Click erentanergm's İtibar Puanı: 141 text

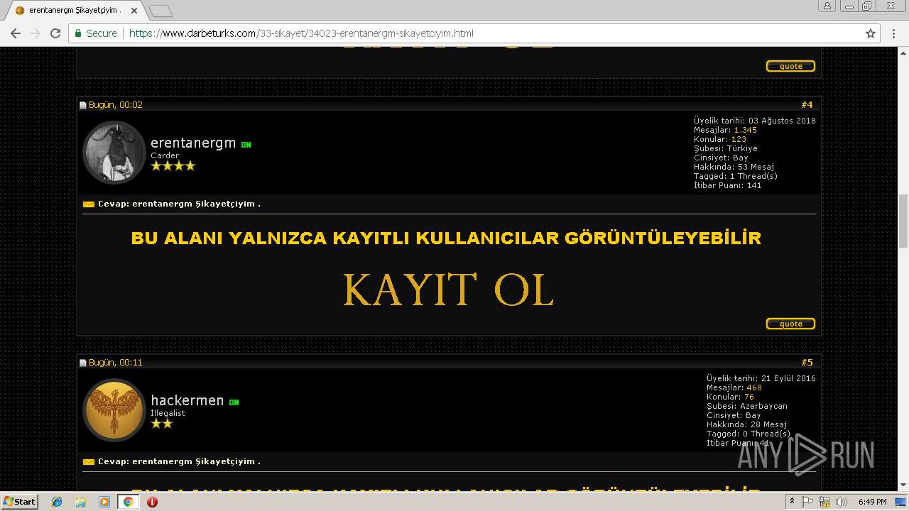[728, 185]
